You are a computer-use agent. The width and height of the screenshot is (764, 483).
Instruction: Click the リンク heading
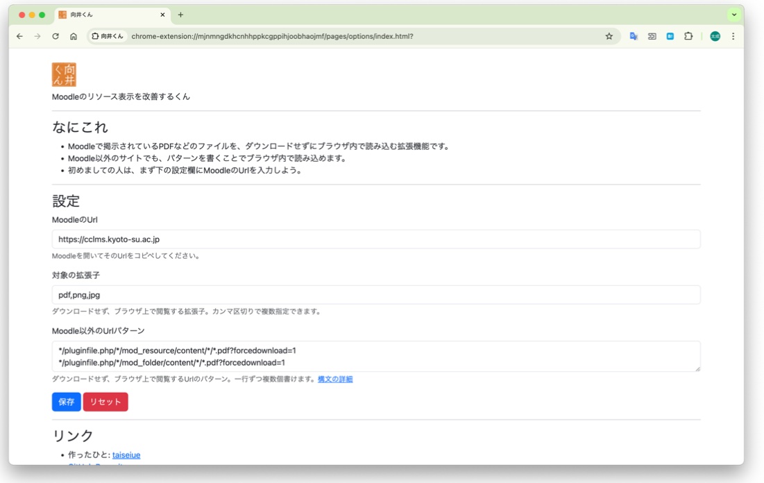point(73,435)
